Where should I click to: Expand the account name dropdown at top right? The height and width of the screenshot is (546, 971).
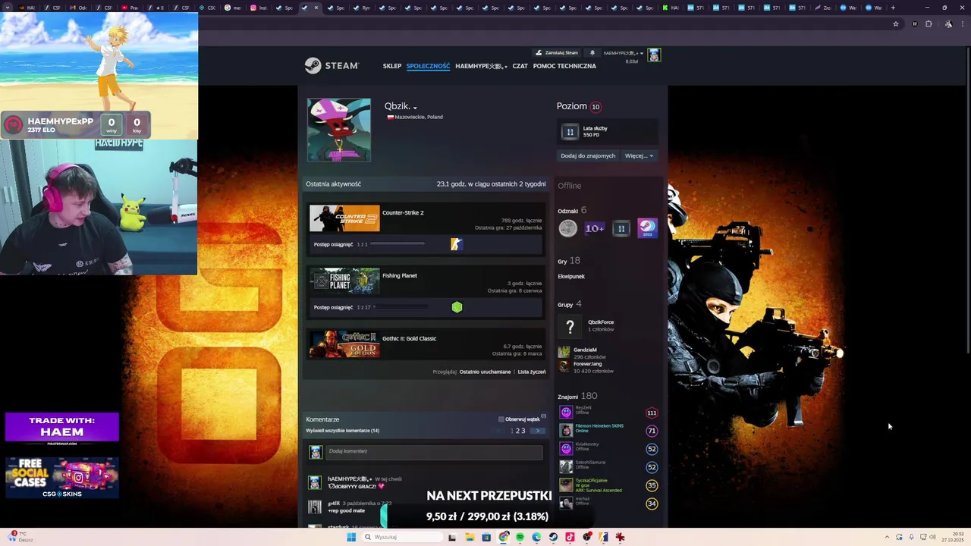pos(623,53)
